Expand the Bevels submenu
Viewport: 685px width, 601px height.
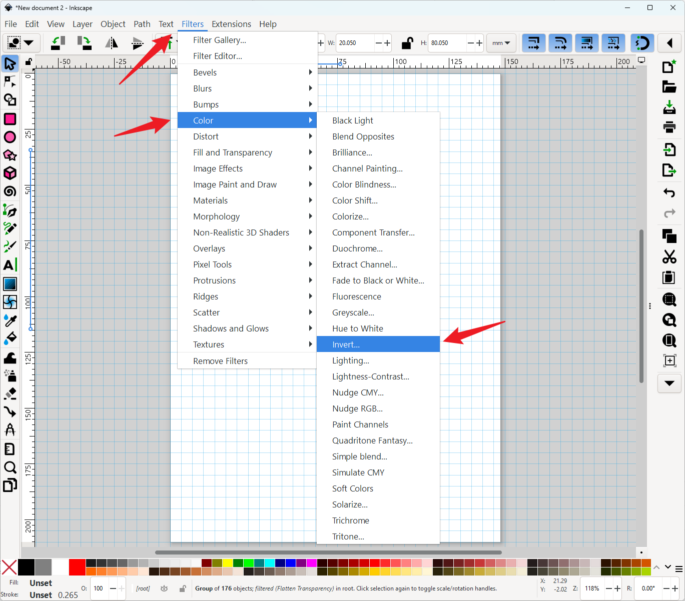coord(247,72)
